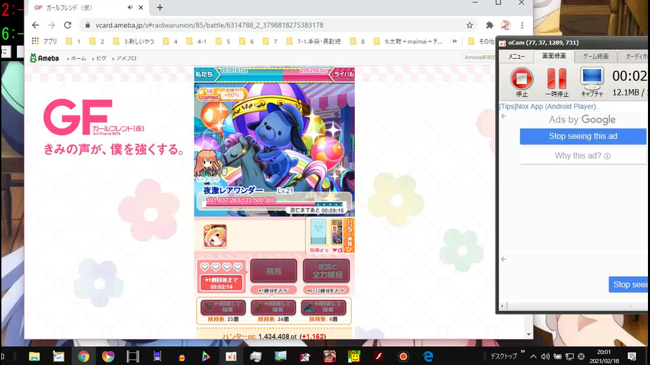Image resolution: width=650 pixels, height=365 pixels.
Task: Use the item button above 所持数: 24個
Action: (274, 307)
